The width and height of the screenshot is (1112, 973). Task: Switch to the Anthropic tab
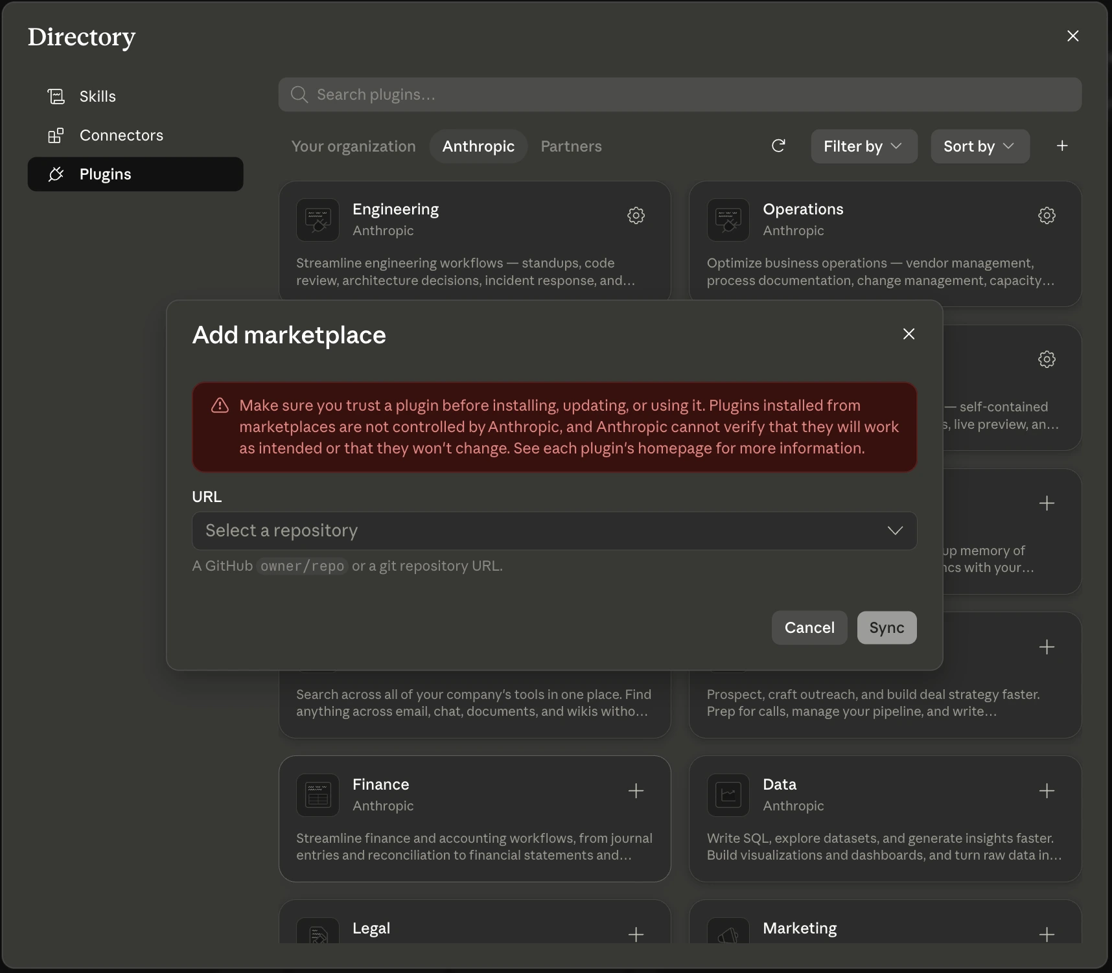(478, 146)
